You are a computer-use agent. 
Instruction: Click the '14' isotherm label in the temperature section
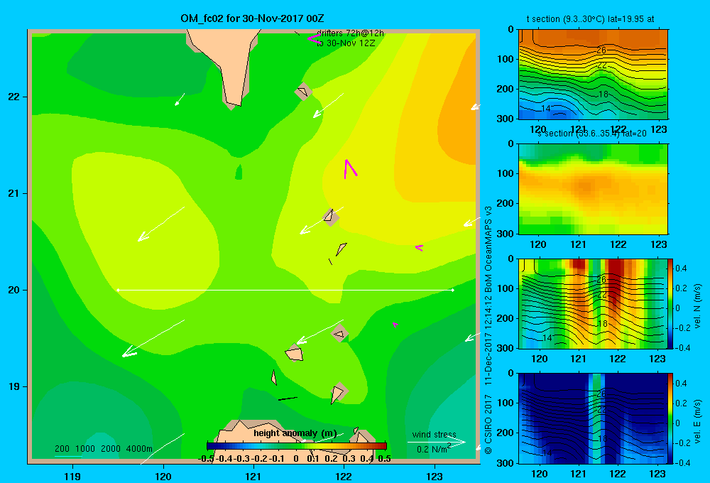click(545, 108)
